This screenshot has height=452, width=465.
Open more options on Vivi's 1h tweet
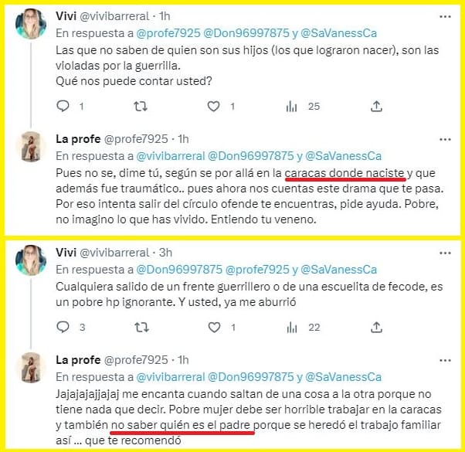pyautogui.click(x=445, y=16)
